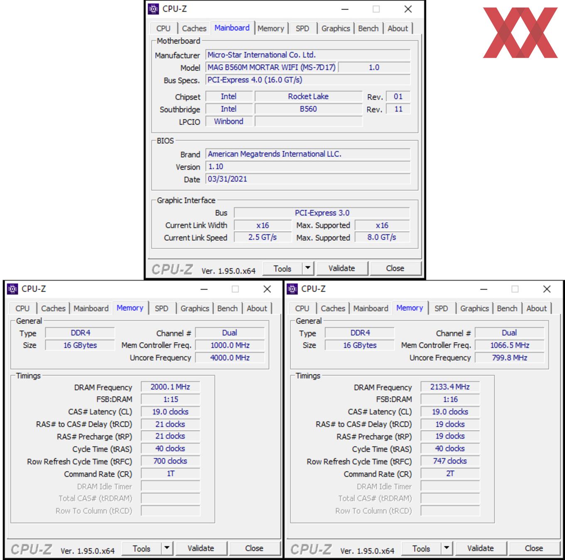Click Rocket Lake chipset value
565x560 pixels.
coord(308,96)
